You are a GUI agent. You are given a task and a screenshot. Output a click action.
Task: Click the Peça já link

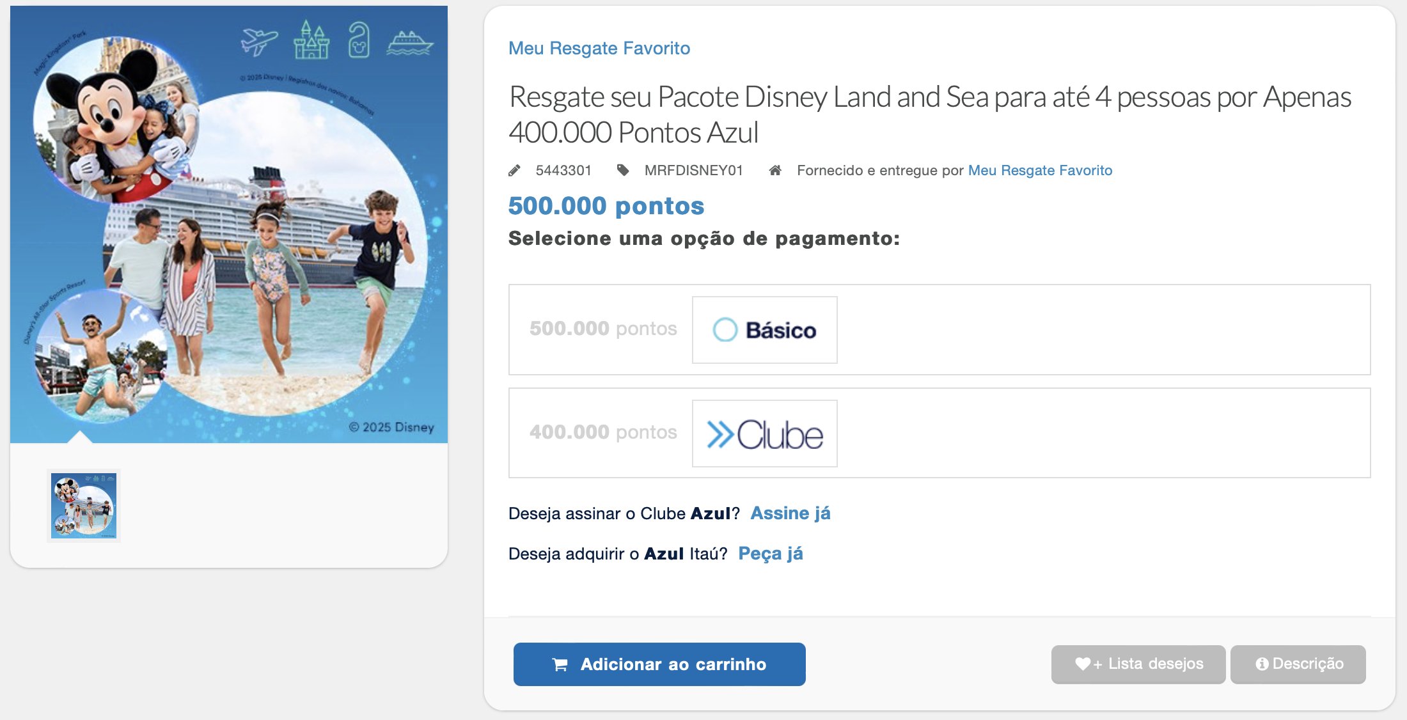coord(770,554)
